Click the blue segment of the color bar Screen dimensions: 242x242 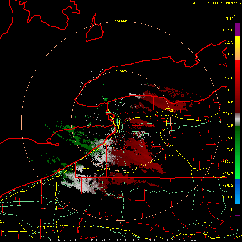coord(237,192)
